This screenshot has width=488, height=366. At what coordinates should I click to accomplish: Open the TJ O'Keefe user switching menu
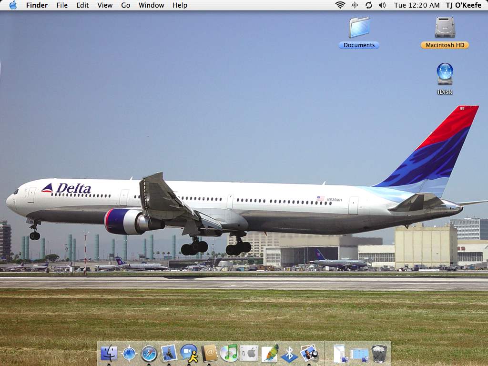tap(463, 5)
